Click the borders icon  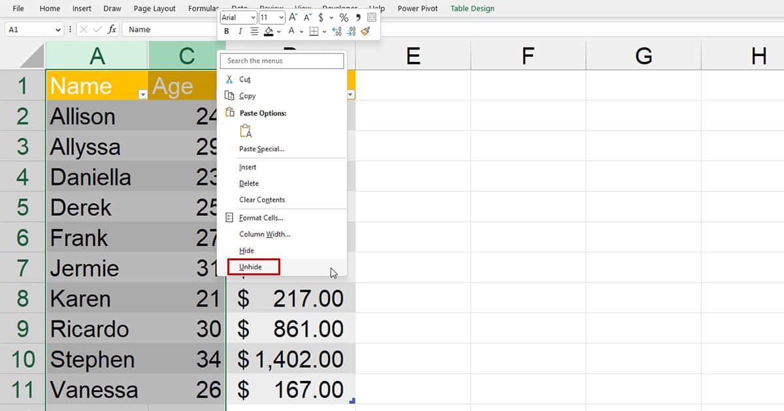pyautogui.click(x=314, y=31)
